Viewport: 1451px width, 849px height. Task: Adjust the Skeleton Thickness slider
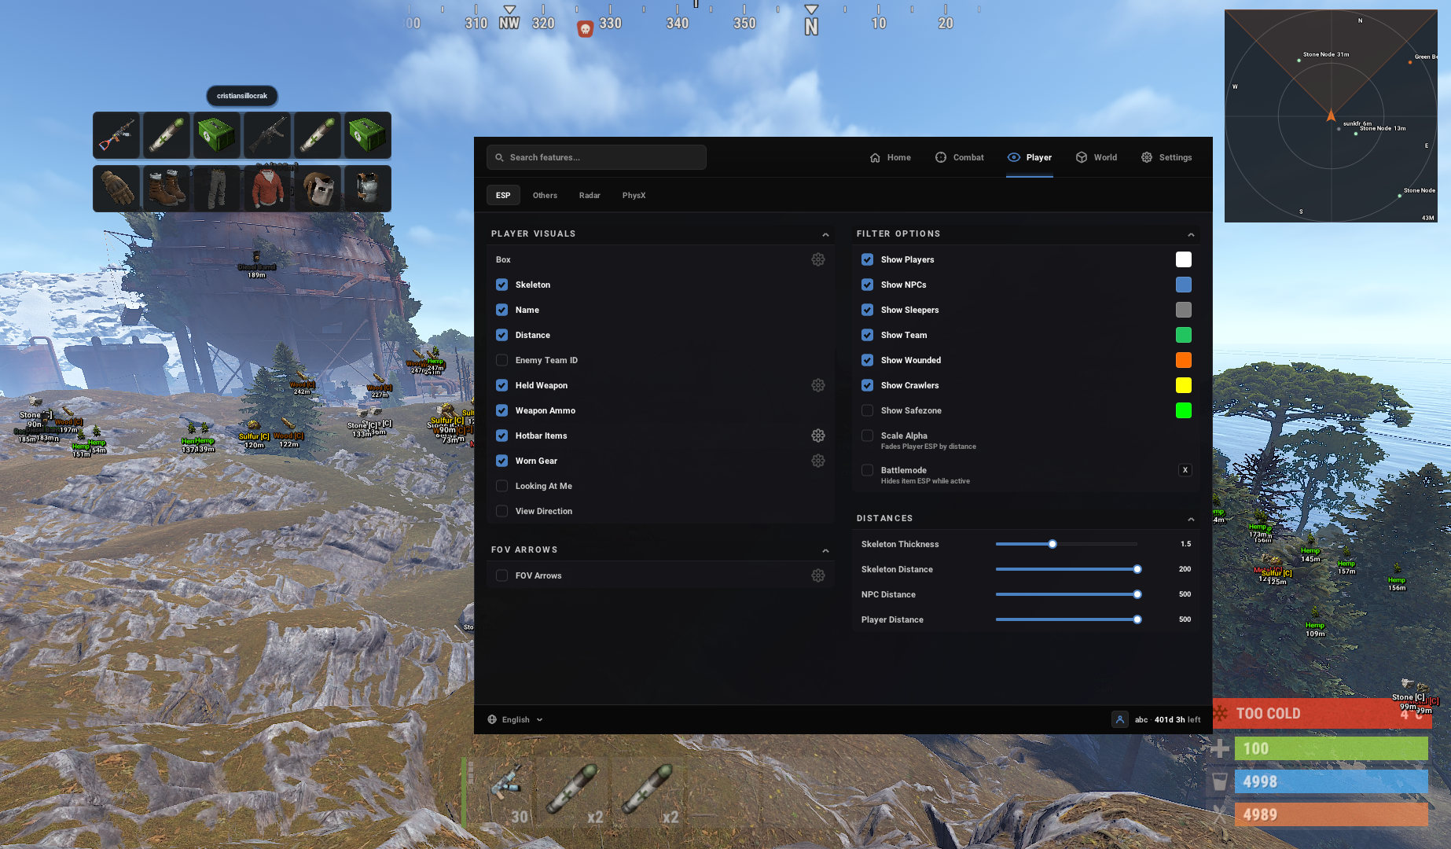pos(1066,544)
